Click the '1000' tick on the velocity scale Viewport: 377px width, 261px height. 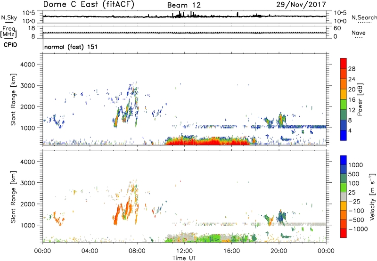[356, 165]
